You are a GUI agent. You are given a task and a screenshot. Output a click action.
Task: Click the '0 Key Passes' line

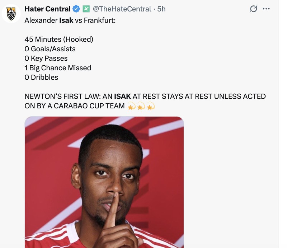pyautogui.click(x=46, y=59)
